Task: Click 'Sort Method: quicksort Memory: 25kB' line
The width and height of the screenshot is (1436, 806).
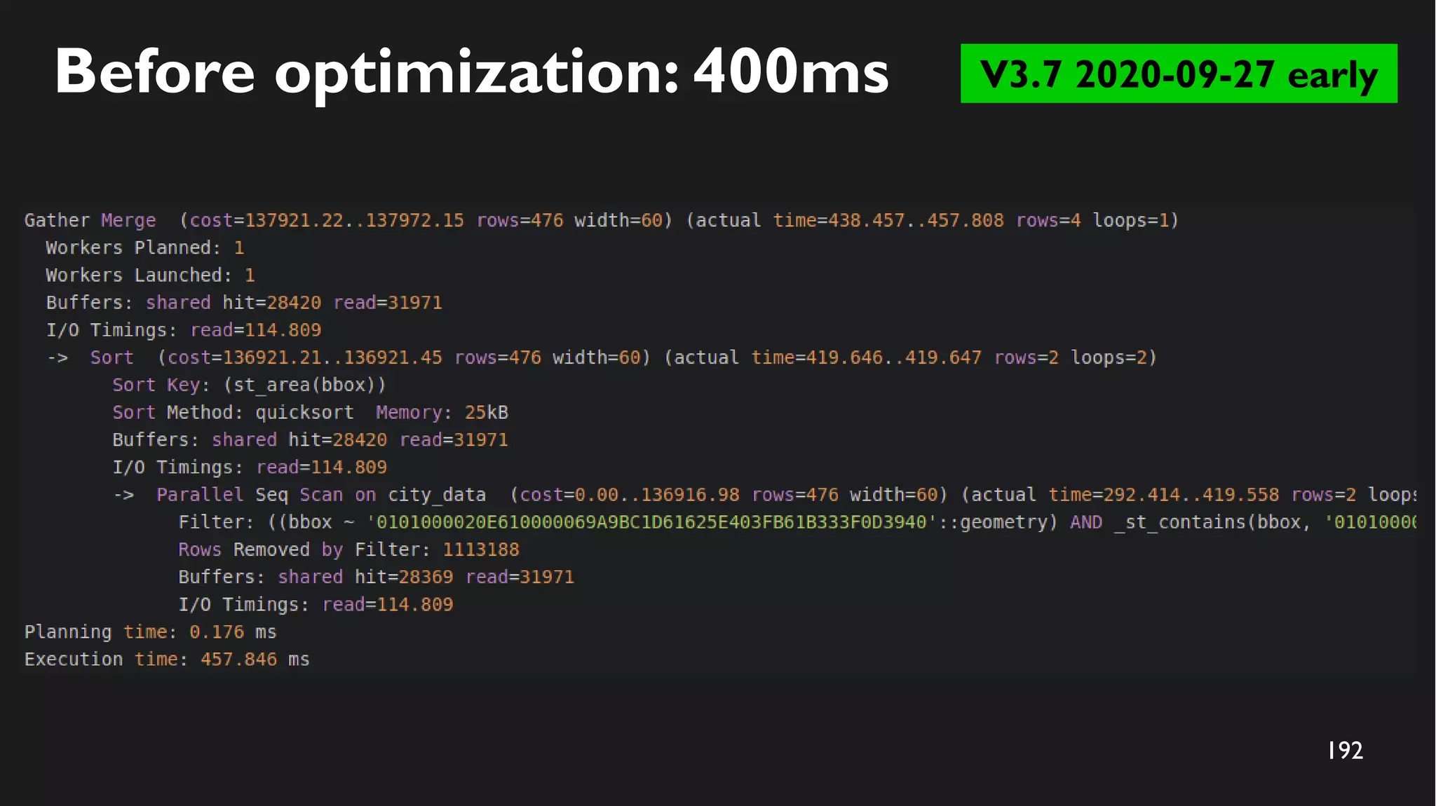Action: click(x=311, y=412)
